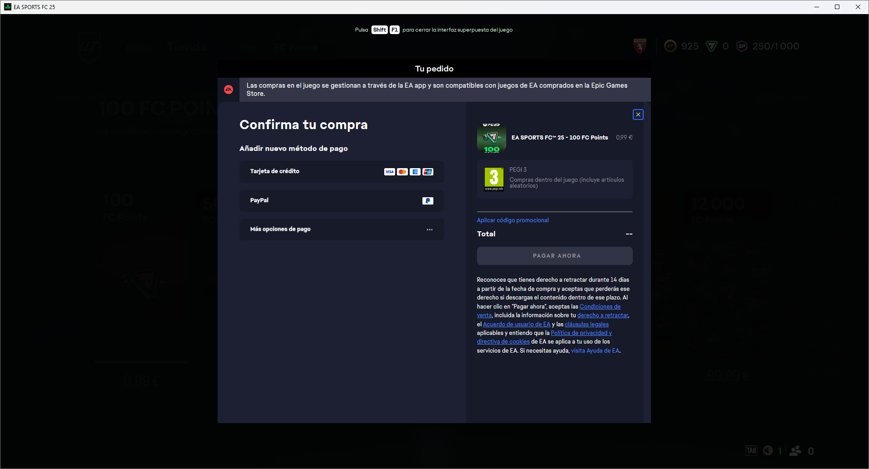Click the 100 FC Points product thumbnail
Viewport: 869px width, 469px height.
click(491, 137)
